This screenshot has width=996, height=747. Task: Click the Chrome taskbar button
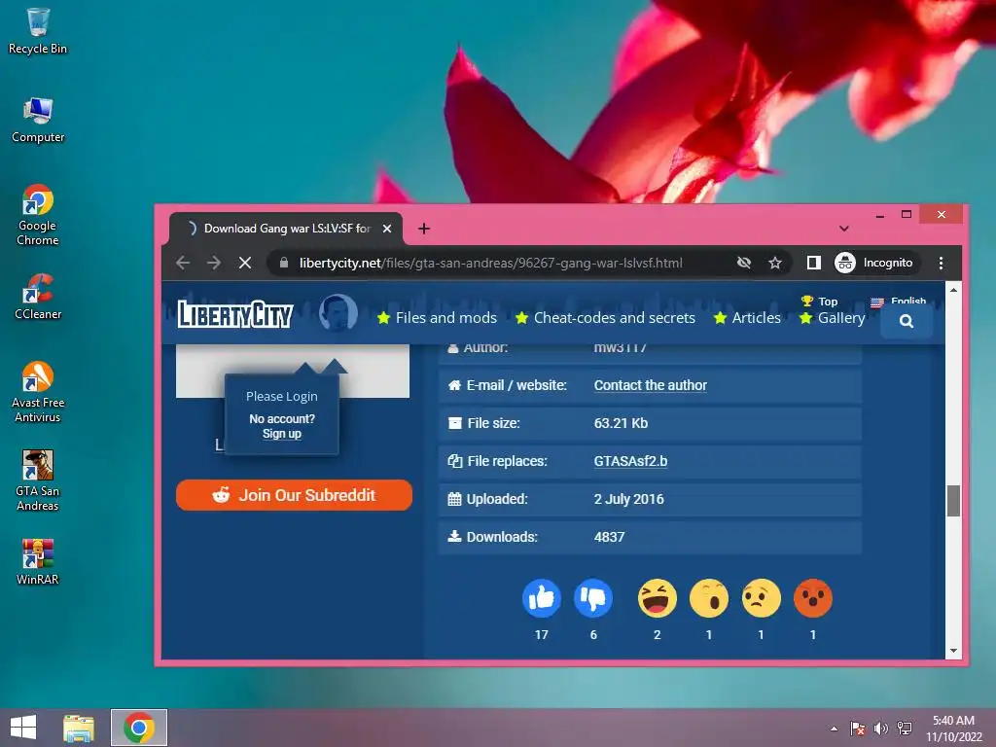pyautogui.click(x=139, y=728)
